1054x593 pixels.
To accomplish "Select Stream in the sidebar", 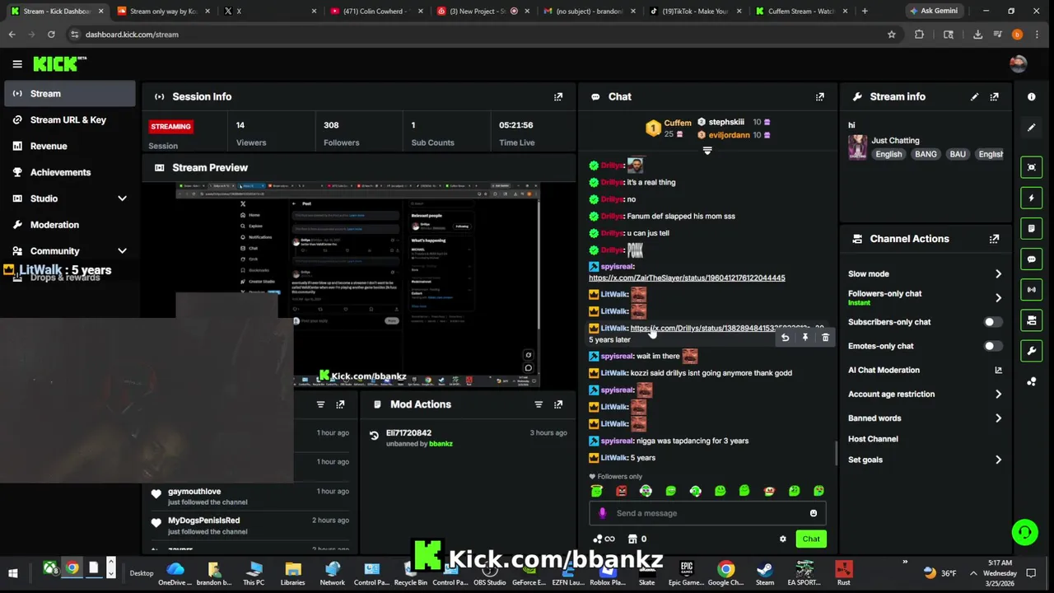I will point(69,94).
